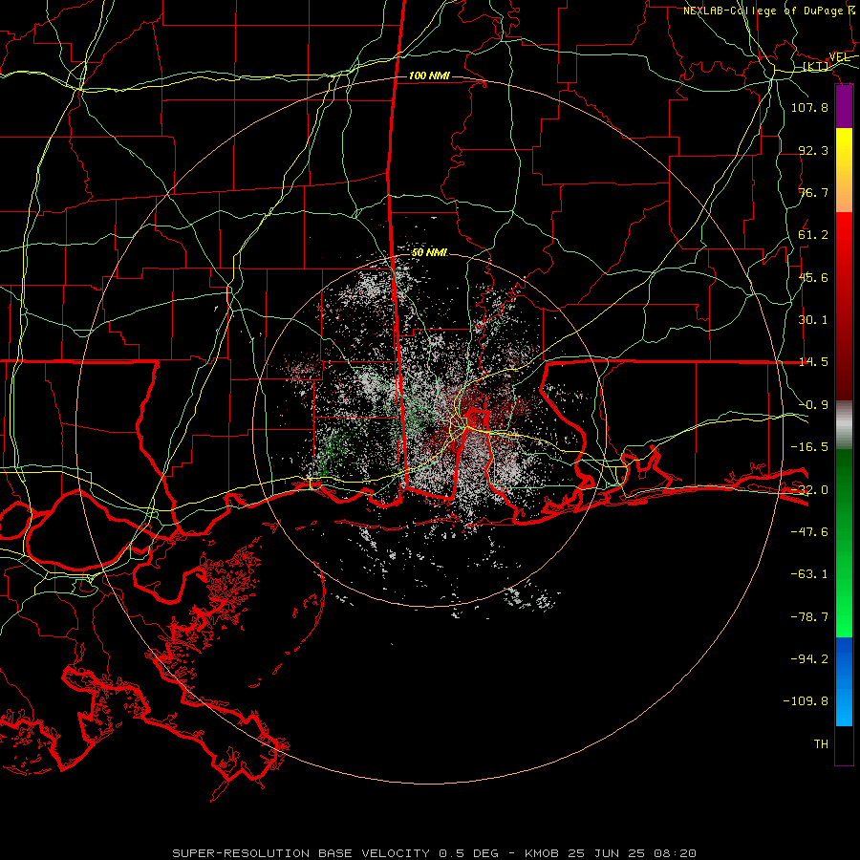Click the -0.9 velocity scale value
The image size is (860, 860).
tap(813, 405)
